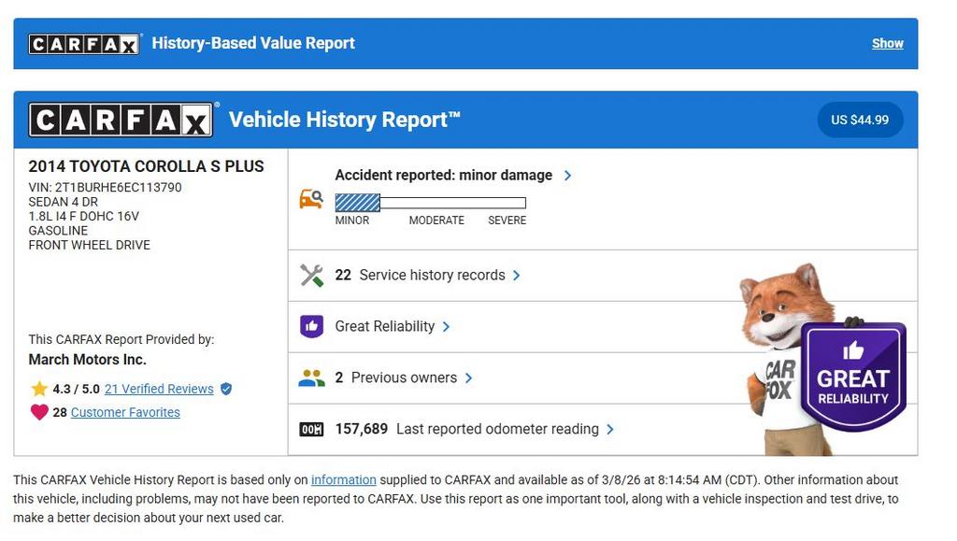This screenshot has height=541, width=957.
Task: Expand the Great Reliability chevron
Action: point(446,326)
